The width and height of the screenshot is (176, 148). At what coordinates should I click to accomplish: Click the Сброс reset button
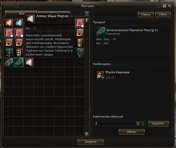point(163,14)
